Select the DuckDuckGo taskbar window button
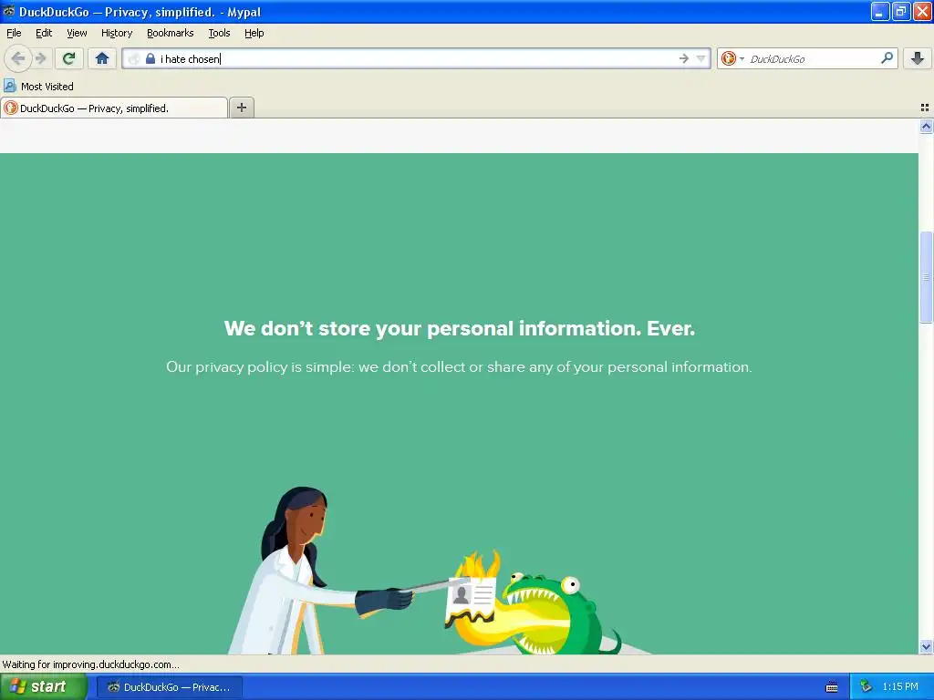934x700 pixels. pos(170,687)
